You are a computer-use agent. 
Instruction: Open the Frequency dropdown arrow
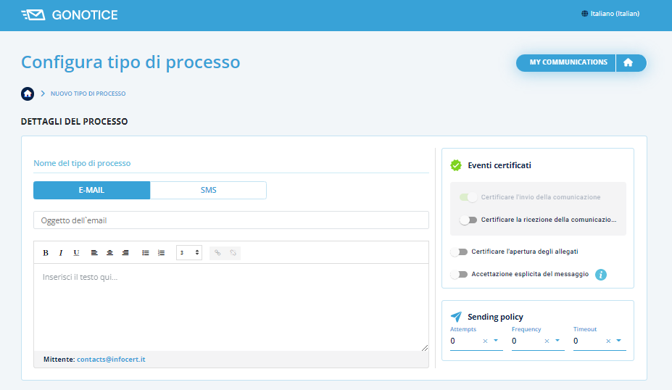[x=558, y=341]
